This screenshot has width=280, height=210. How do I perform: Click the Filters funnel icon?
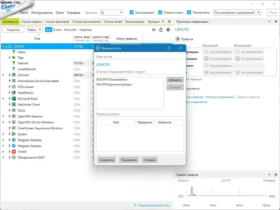point(14,52)
